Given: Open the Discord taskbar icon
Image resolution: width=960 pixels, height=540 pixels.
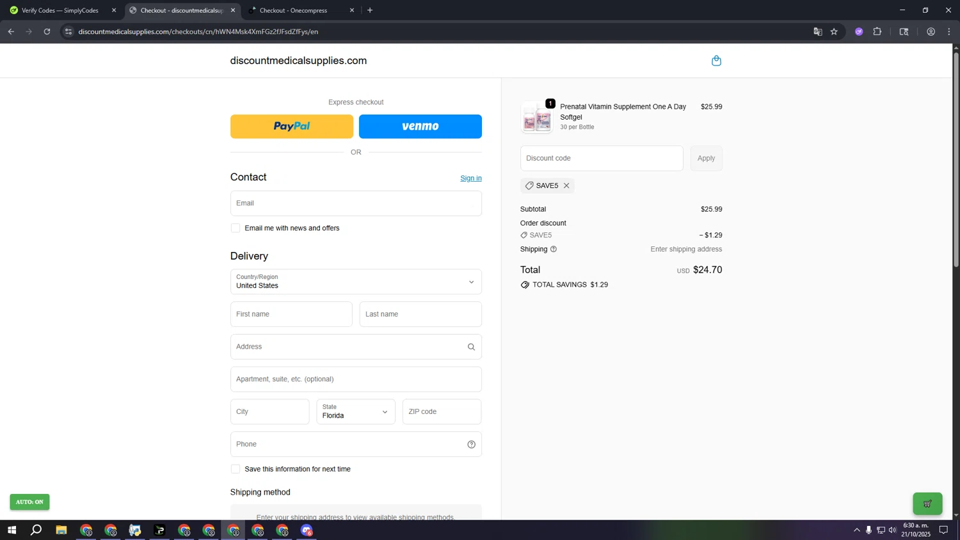Looking at the screenshot, I should (307, 530).
